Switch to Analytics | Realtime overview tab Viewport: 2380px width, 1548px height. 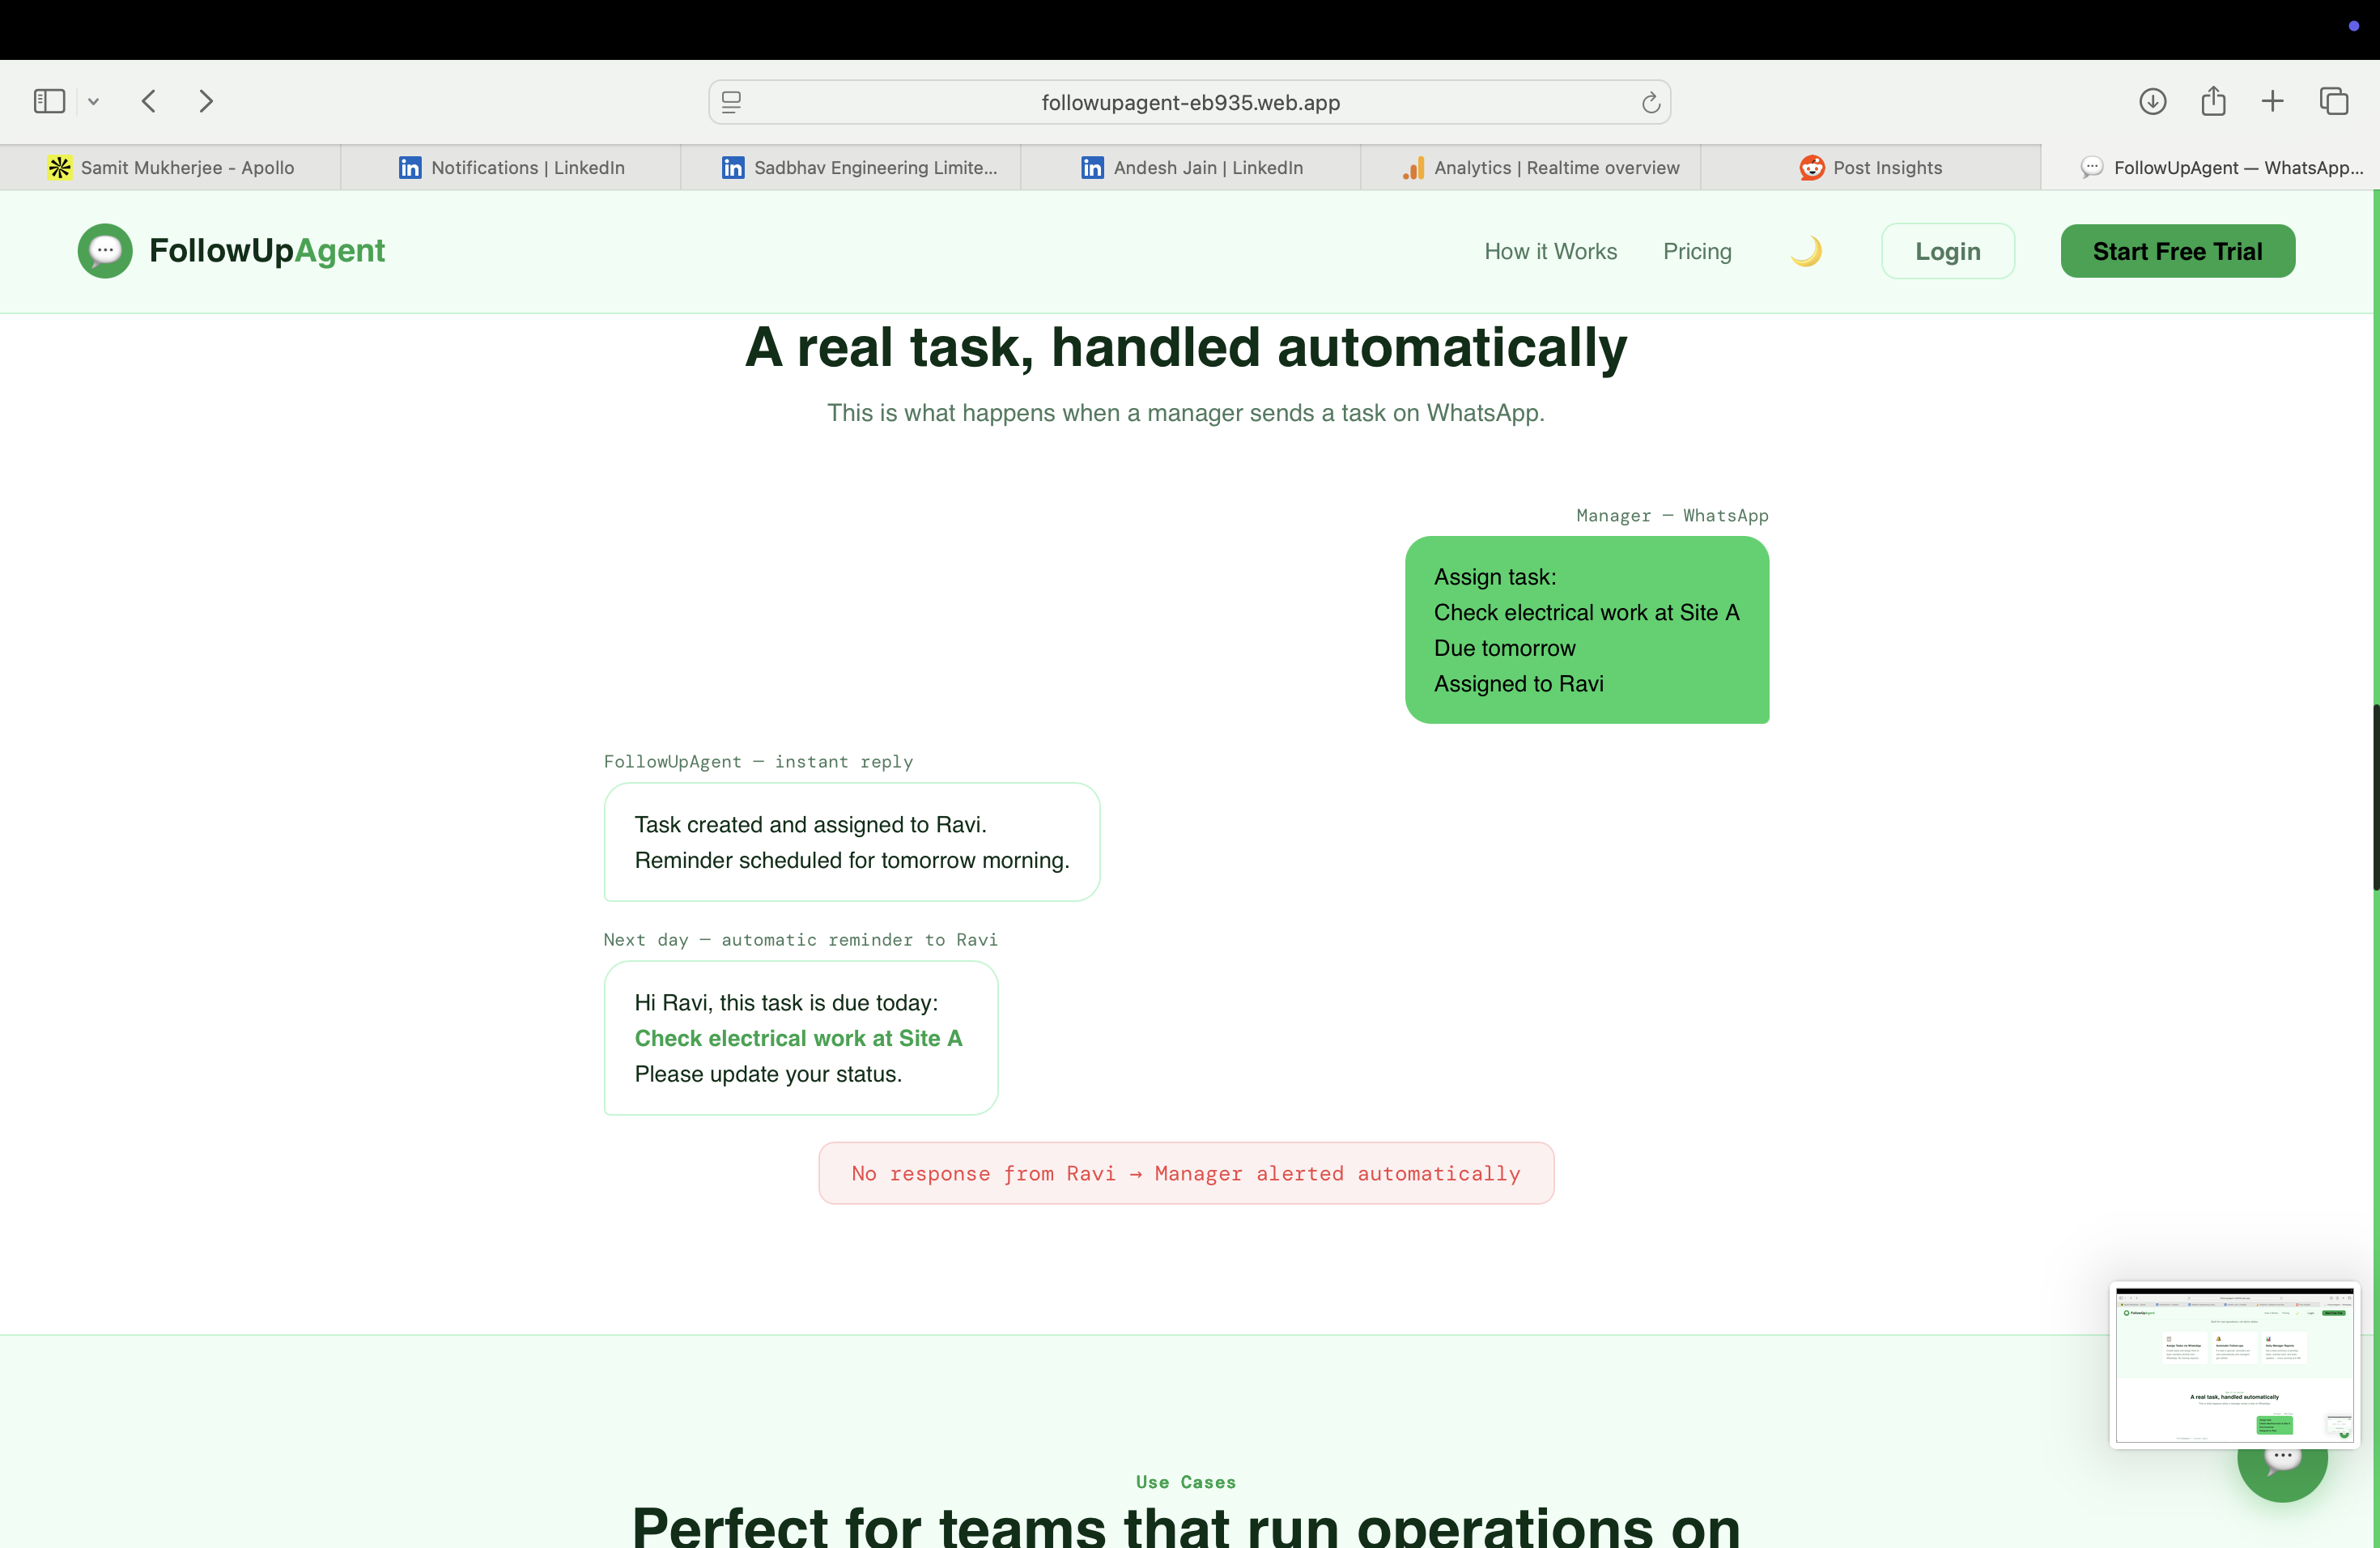(1531, 168)
